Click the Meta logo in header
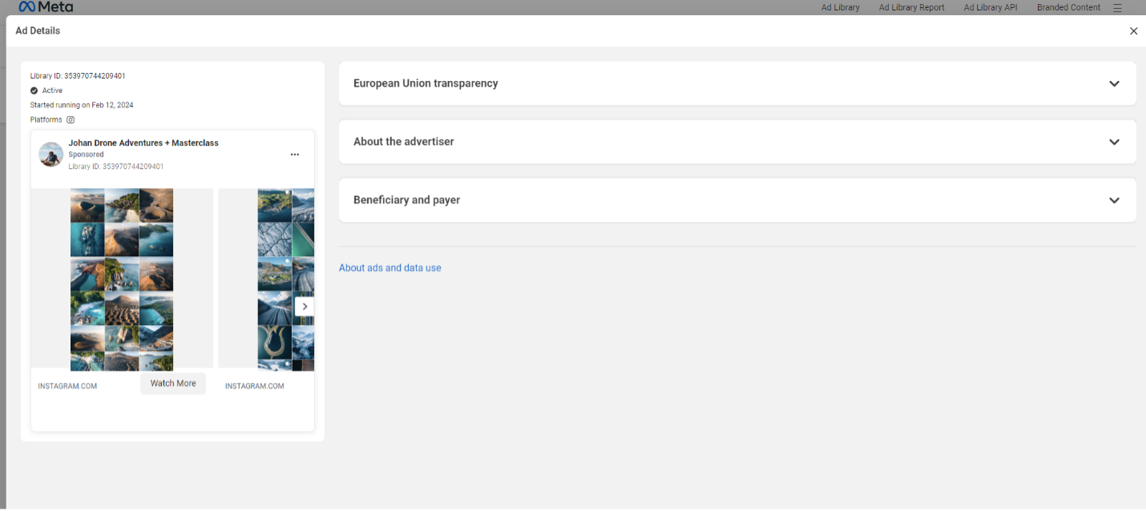The width and height of the screenshot is (1146, 511). [x=46, y=6]
